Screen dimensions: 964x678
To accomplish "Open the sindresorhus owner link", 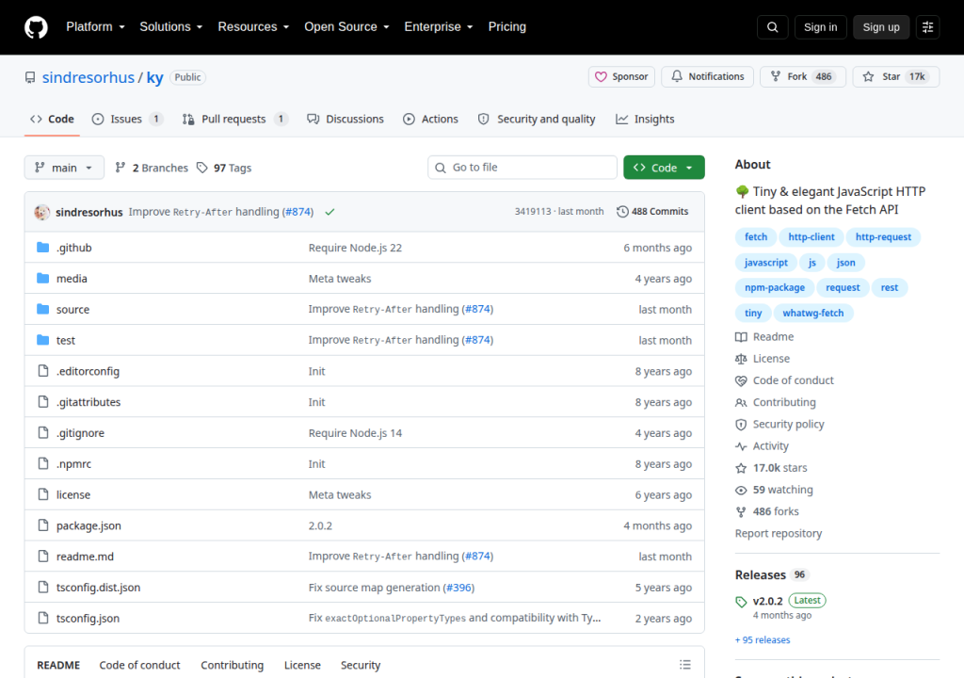I will [x=88, y=77].
